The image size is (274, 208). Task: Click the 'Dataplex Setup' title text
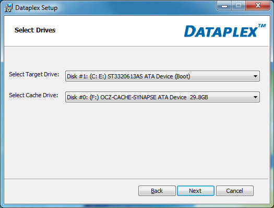coord(37,8)
